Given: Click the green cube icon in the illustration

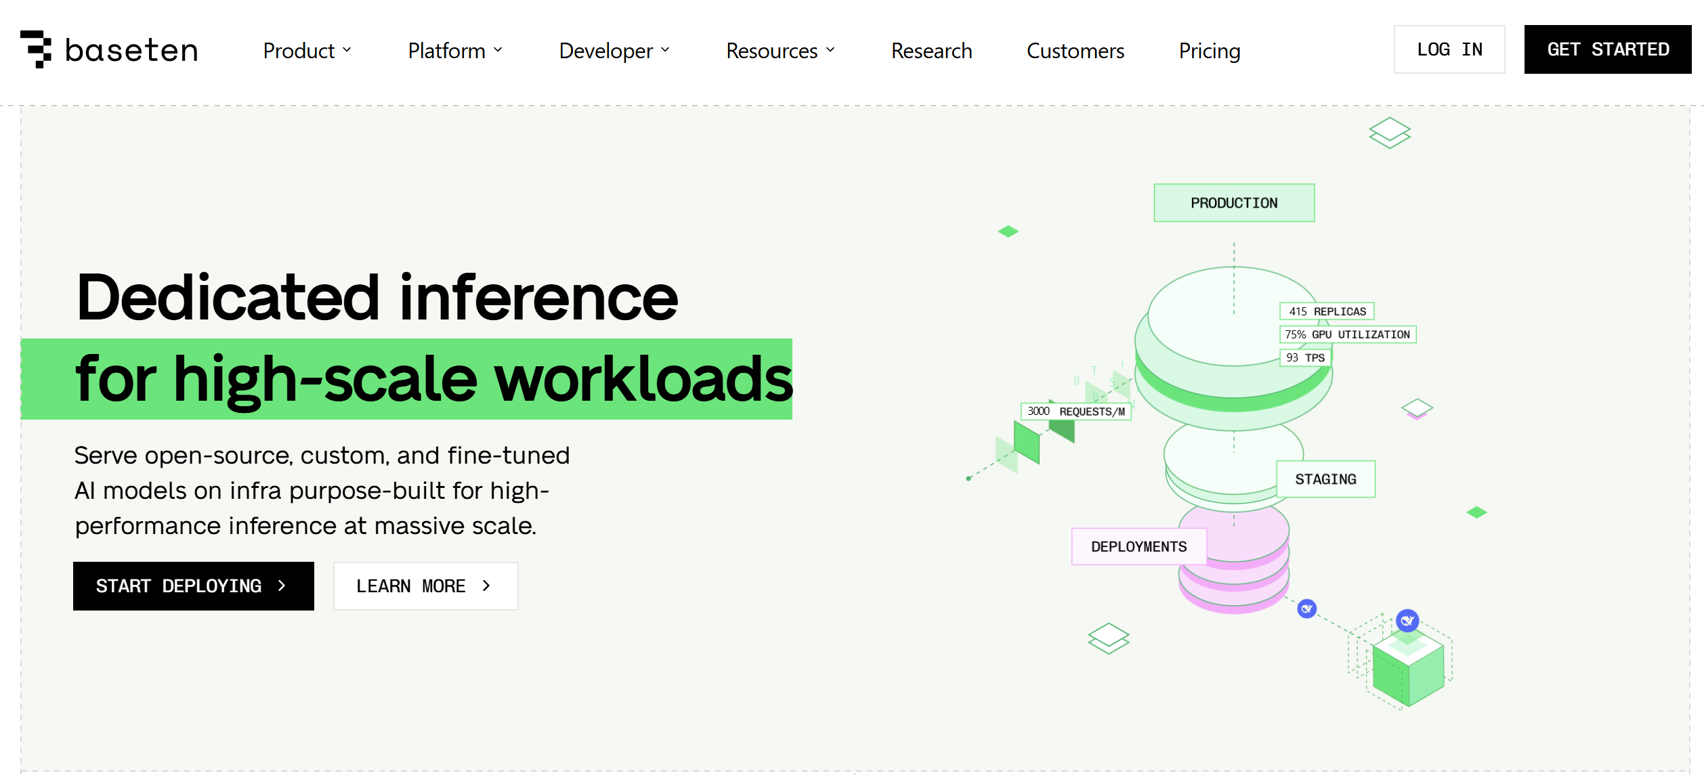Looking at the screenshot, I should click(1408, 670).
